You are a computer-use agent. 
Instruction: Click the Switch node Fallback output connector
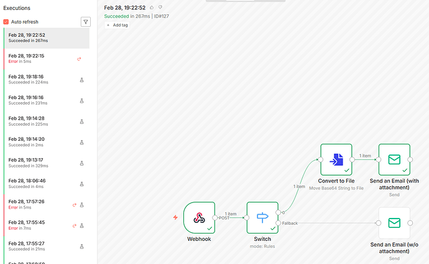[x=279, y=223]
